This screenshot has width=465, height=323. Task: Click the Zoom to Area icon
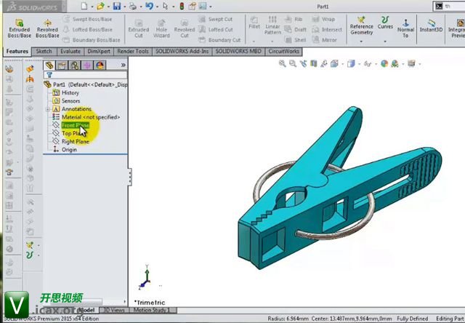click(293, 63)
